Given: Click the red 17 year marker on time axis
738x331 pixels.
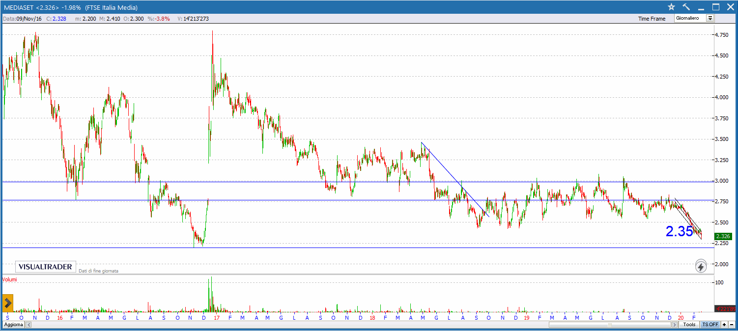Looking at the screenshot, I should [x=217, y=317].
